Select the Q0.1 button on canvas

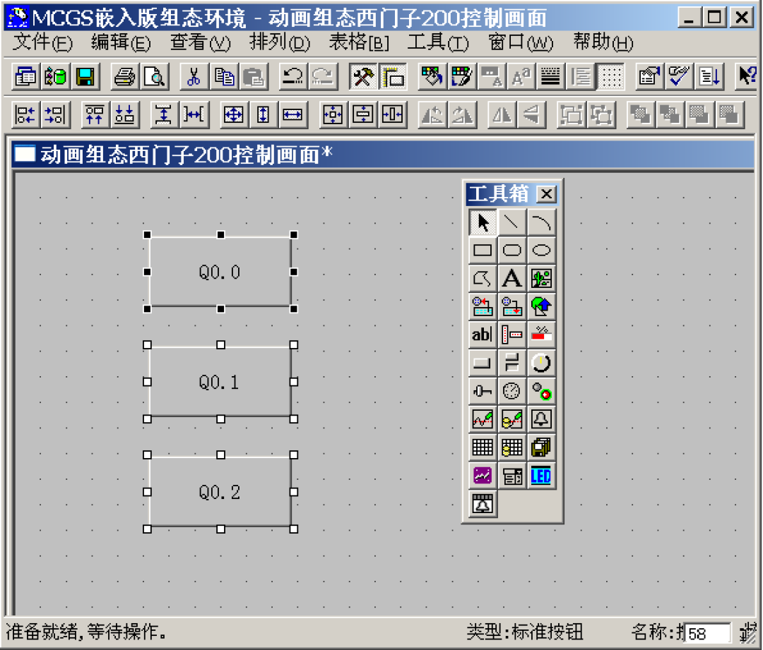click(220, 382)
